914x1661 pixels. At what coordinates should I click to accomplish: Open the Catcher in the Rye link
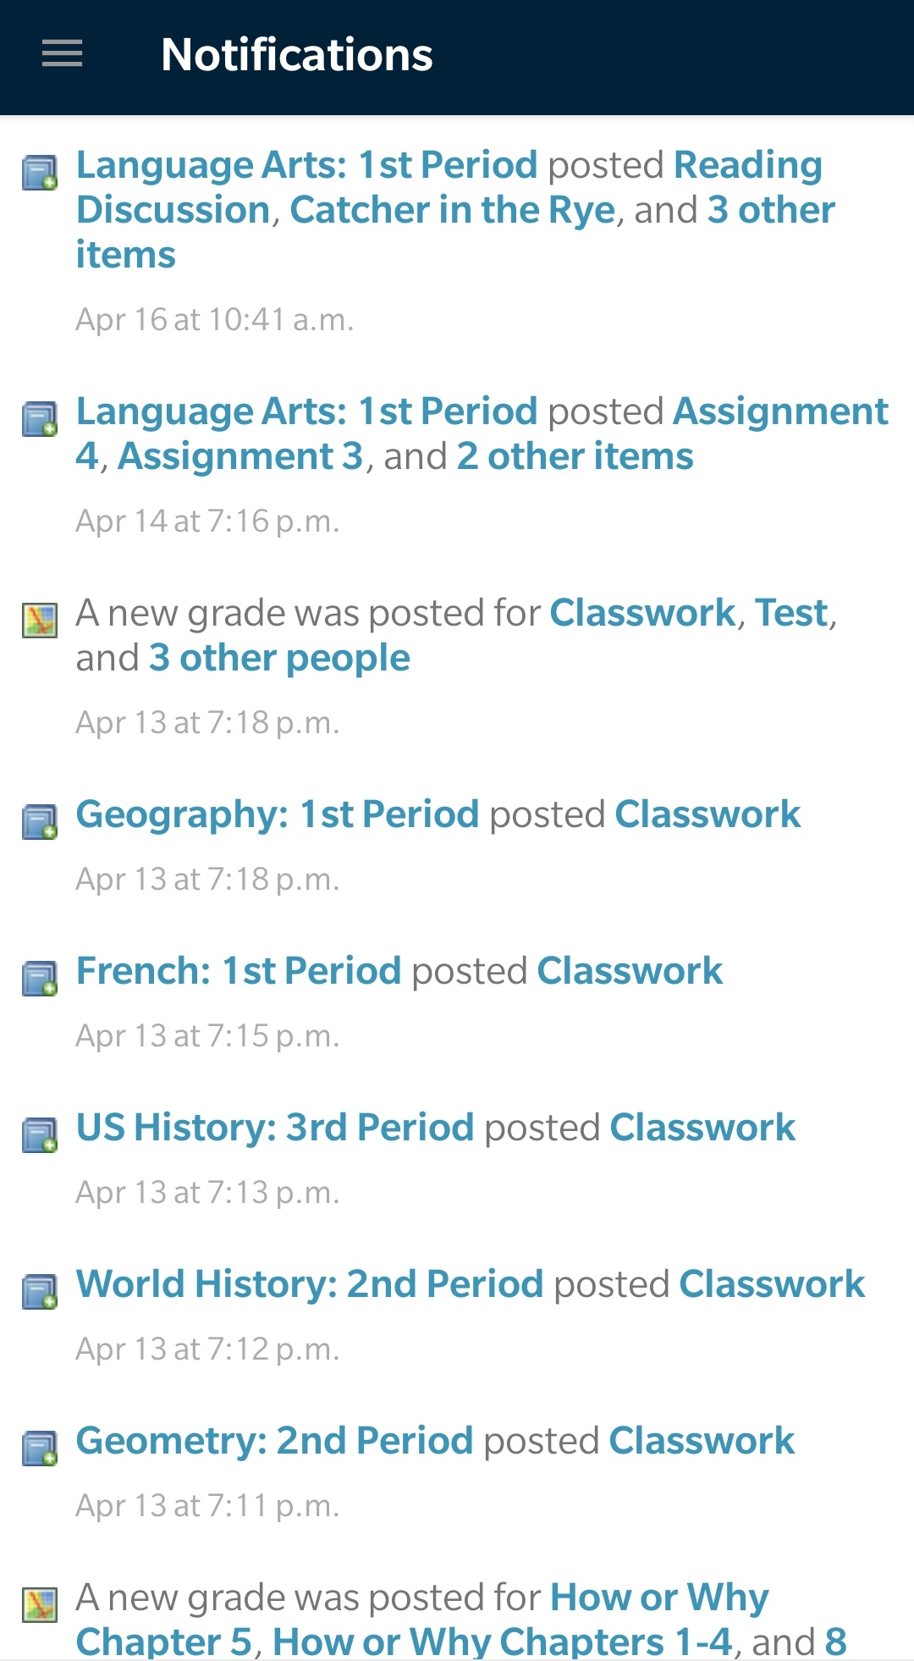452,210
